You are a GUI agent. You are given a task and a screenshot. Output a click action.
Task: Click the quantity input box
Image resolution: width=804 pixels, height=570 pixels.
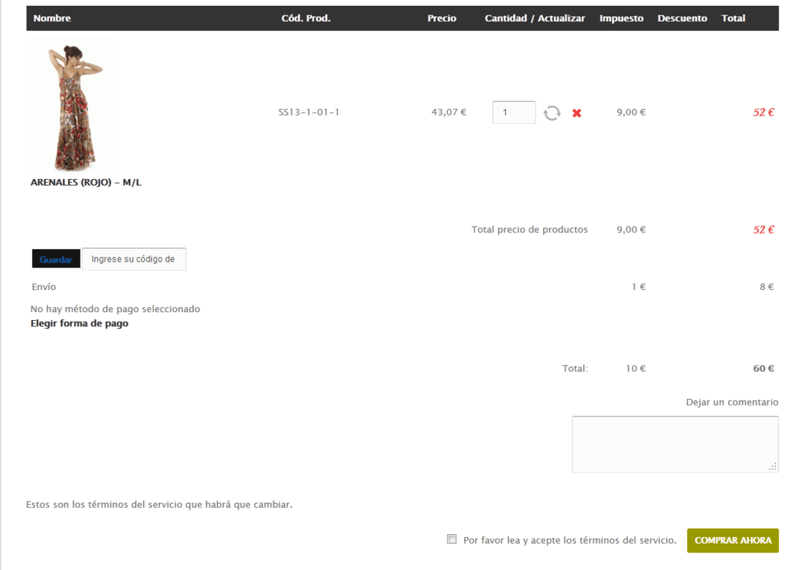tap(514, 113)
